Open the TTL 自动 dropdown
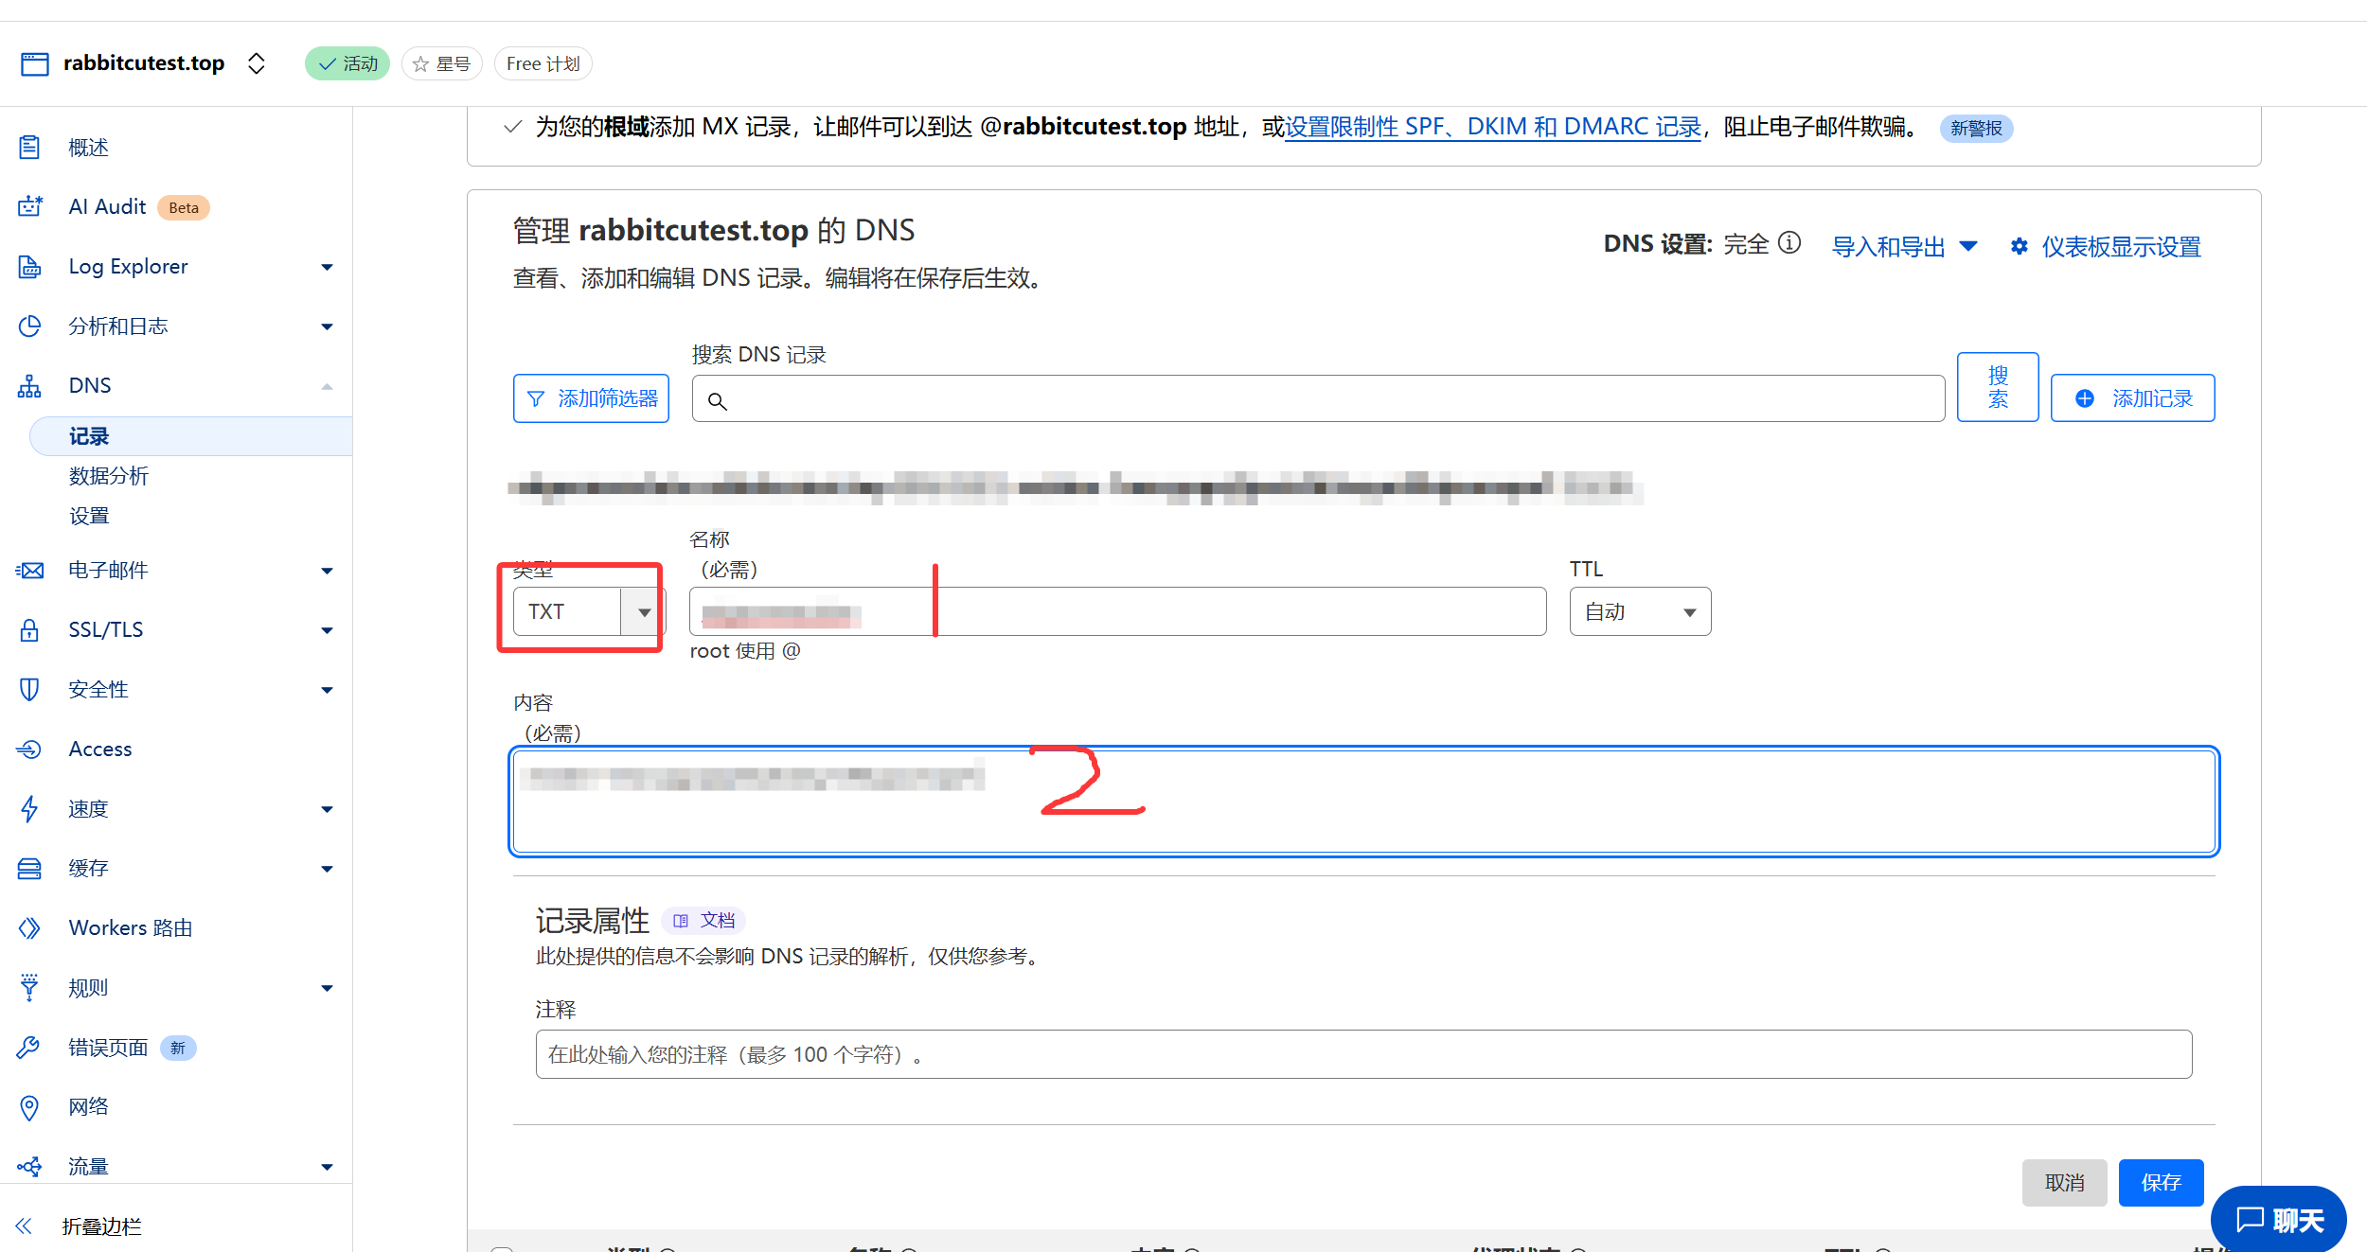The height and width of the screenshot is (1252, 2367). 1640,611
